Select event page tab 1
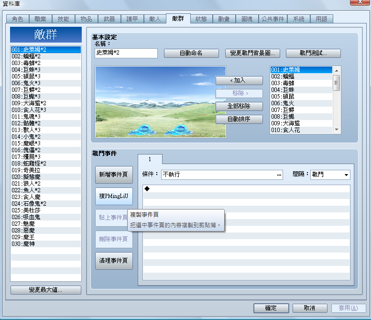This screenshot has height=320, width=371. tap(150, 159)
